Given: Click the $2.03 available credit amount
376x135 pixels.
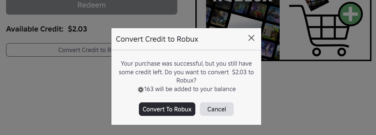Looking at the screenshot, I should pos(78,29).
